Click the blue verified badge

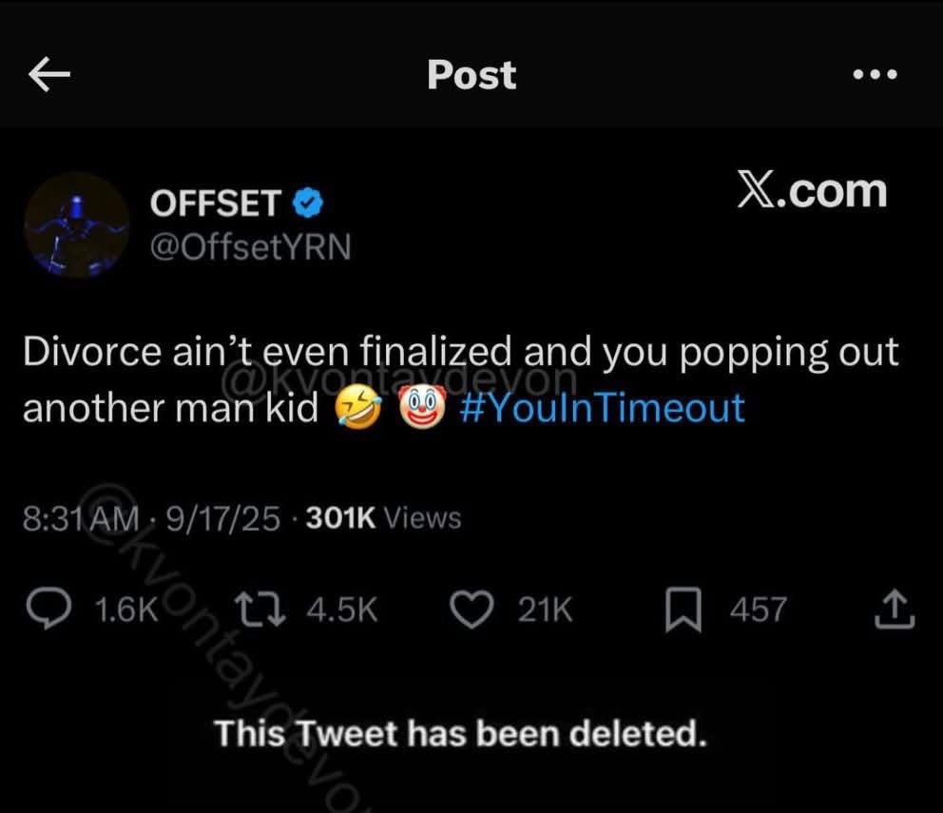[309, 203]
